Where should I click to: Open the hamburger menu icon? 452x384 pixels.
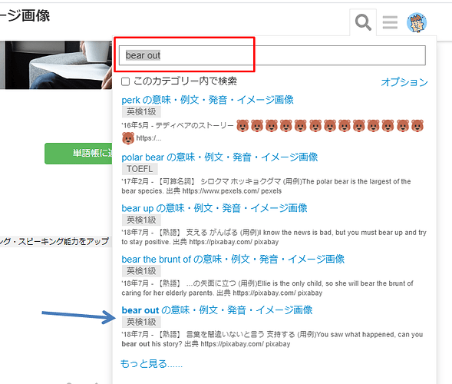(390, 22)
